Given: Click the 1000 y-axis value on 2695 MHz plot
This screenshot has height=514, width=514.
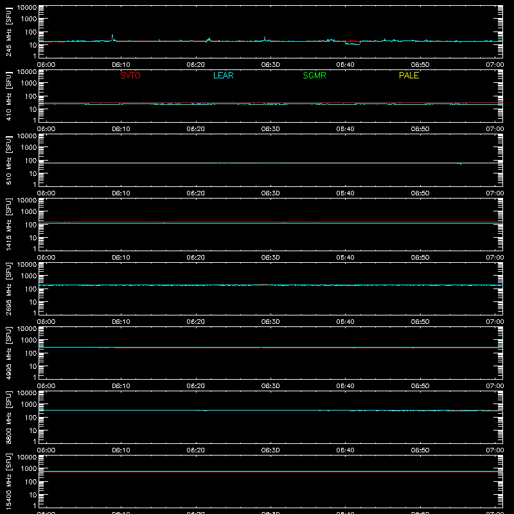Looking at the screenshot, I should [29, 276].
